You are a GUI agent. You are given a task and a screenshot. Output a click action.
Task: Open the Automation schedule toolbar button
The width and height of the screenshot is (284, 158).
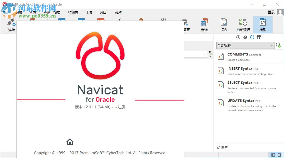(243, 25)
